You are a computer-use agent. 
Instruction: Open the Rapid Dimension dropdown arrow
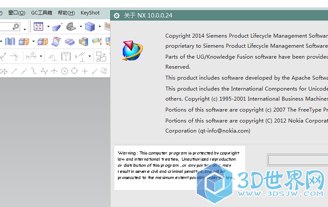(41, 56)
